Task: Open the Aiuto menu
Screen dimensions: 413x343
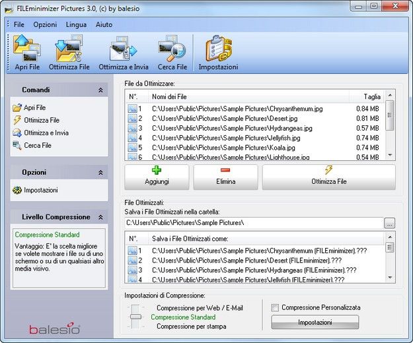Action: pyautogui.click(x=104, y=24)
